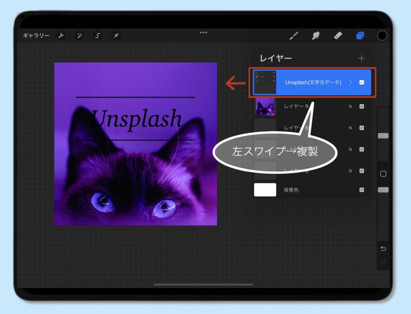Tap the Unsplash group thumbnail
411x314 pixels.
(265, 82)
